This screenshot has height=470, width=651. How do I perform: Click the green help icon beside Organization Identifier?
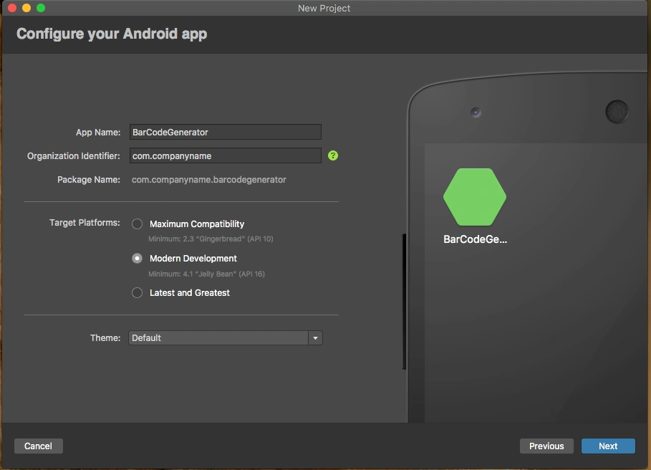333,155
